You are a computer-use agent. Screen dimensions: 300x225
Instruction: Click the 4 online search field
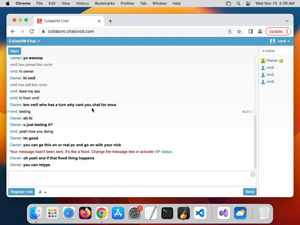tap(276, 51)
